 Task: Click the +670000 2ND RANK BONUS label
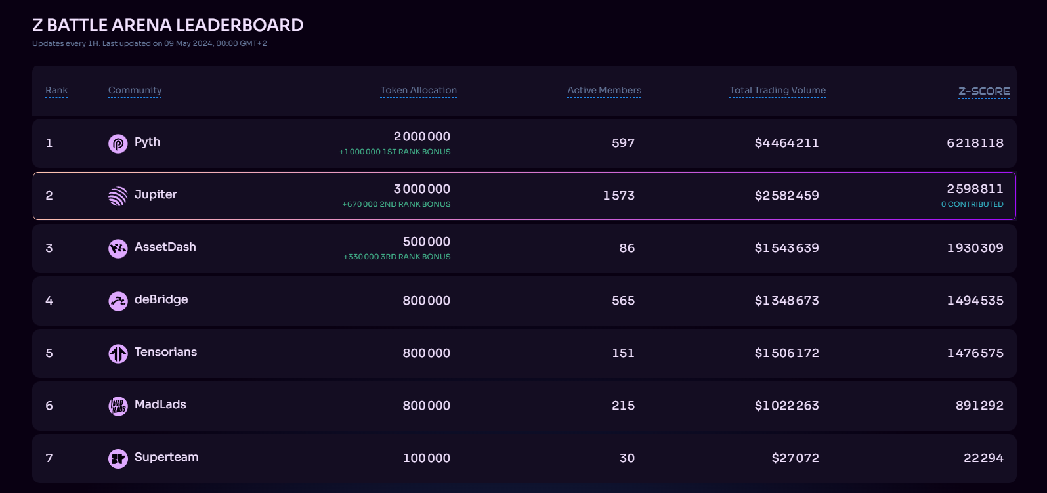click(396, 204)
